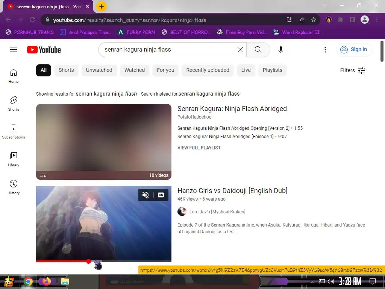Open the Filters options
Image resolution: width=385 pixels, height=289 pixels.
click(x=353, y=70)
